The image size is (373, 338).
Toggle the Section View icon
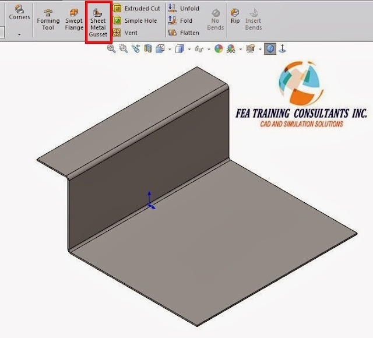click(x=147, y=48)
